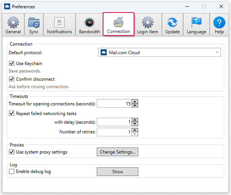Disable Repeat failed networking tasks

(11, 113)
